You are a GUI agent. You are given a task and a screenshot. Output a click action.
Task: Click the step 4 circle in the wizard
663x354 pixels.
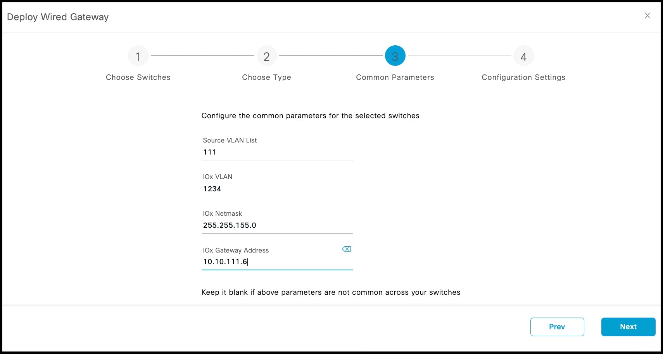pos(523,55)
